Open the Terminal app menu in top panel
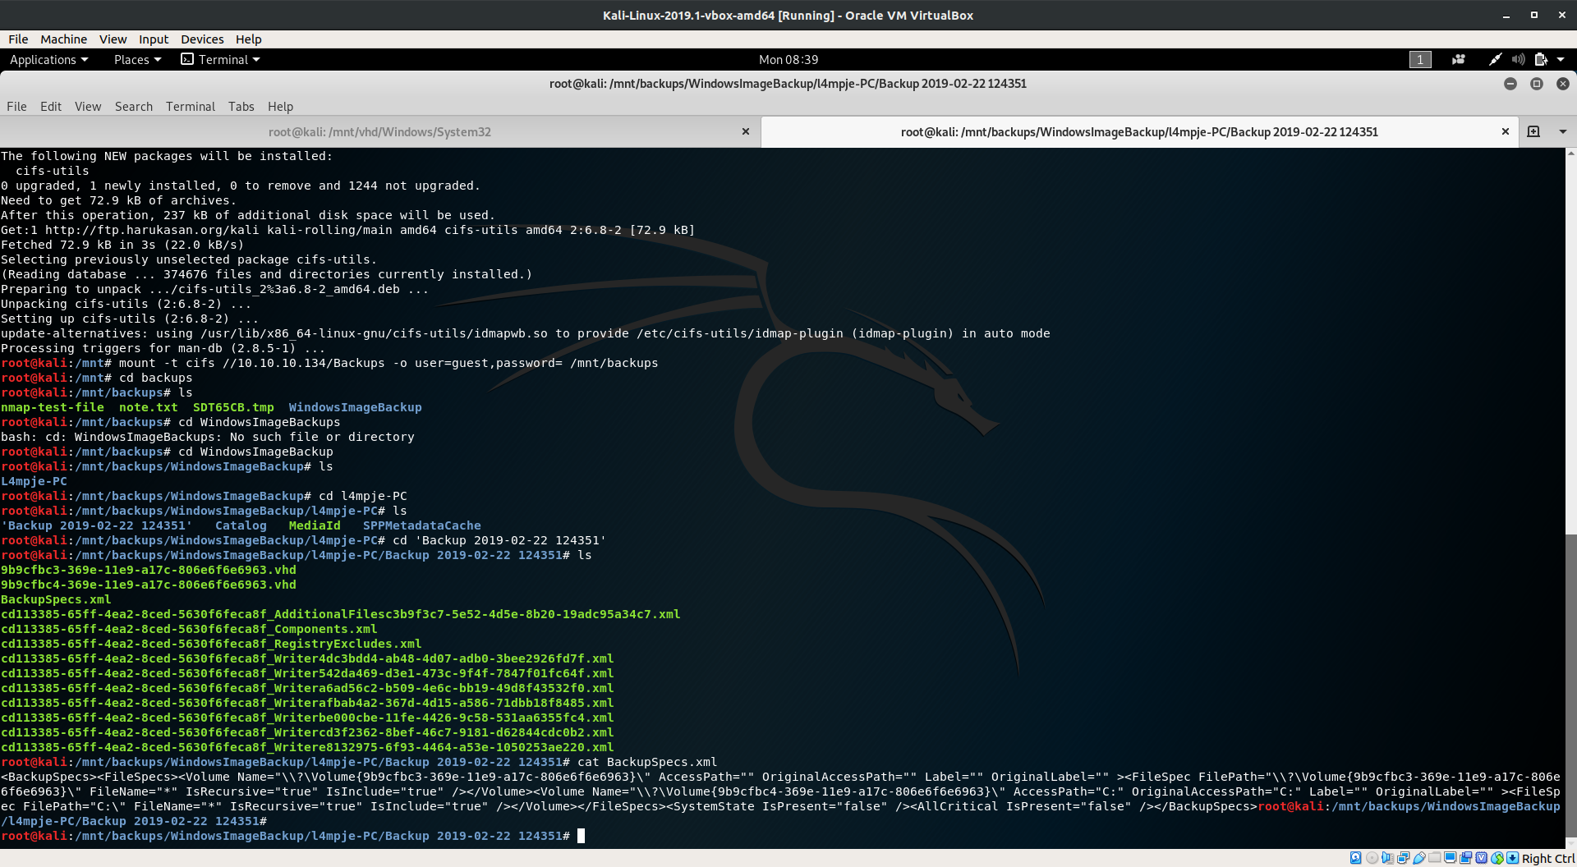The width and height of the screenshot is (1577, 867). [x=220, y=59]
